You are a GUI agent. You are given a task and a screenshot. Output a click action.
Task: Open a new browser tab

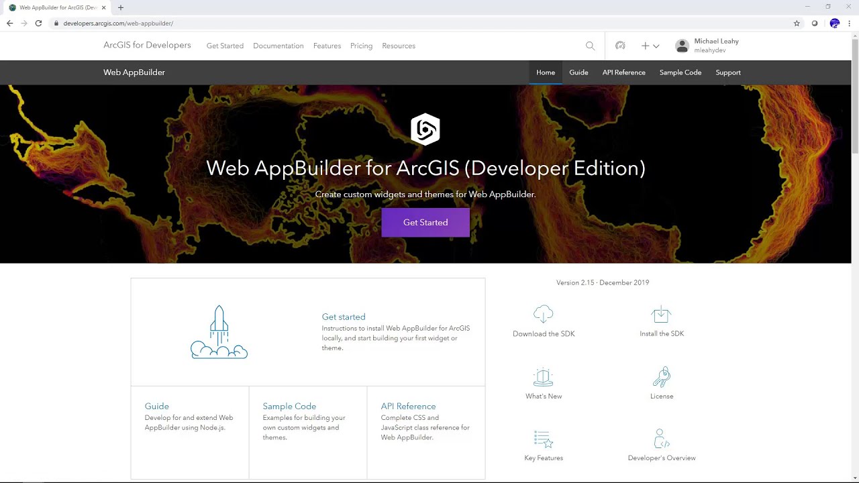tap(121, 7)
